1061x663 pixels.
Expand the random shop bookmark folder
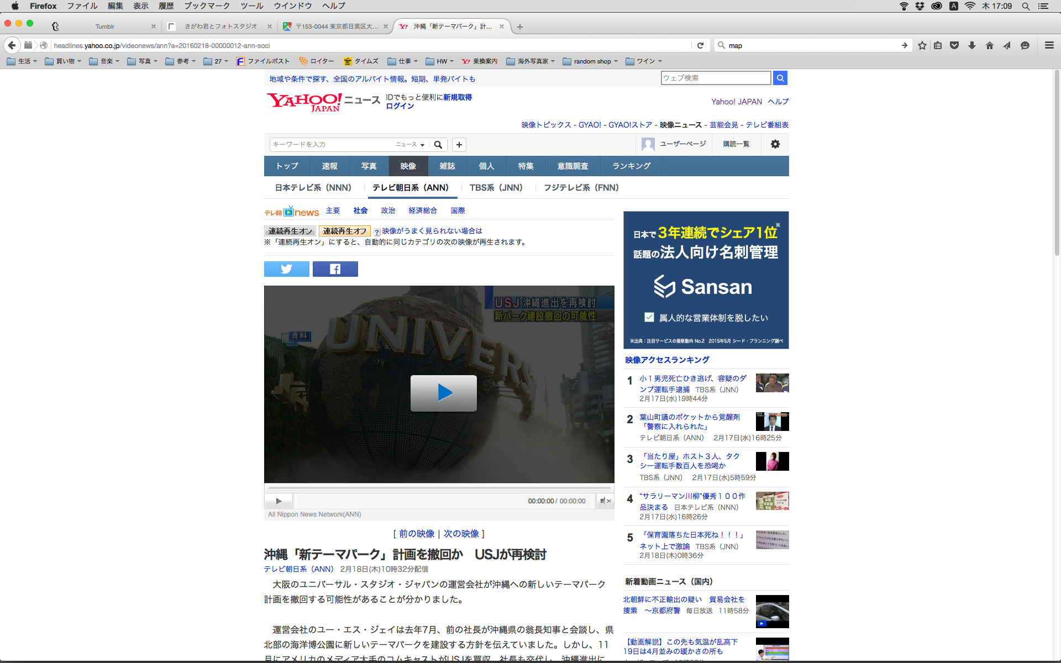591,61
